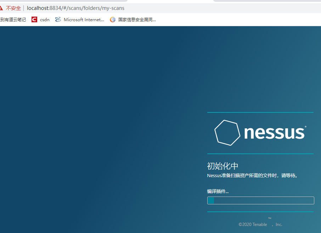
Task: Click the '不安全' security label
Action: click(13, 8)
